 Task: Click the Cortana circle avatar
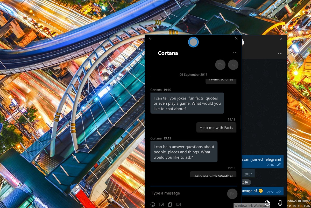click(x=193, y=42)
